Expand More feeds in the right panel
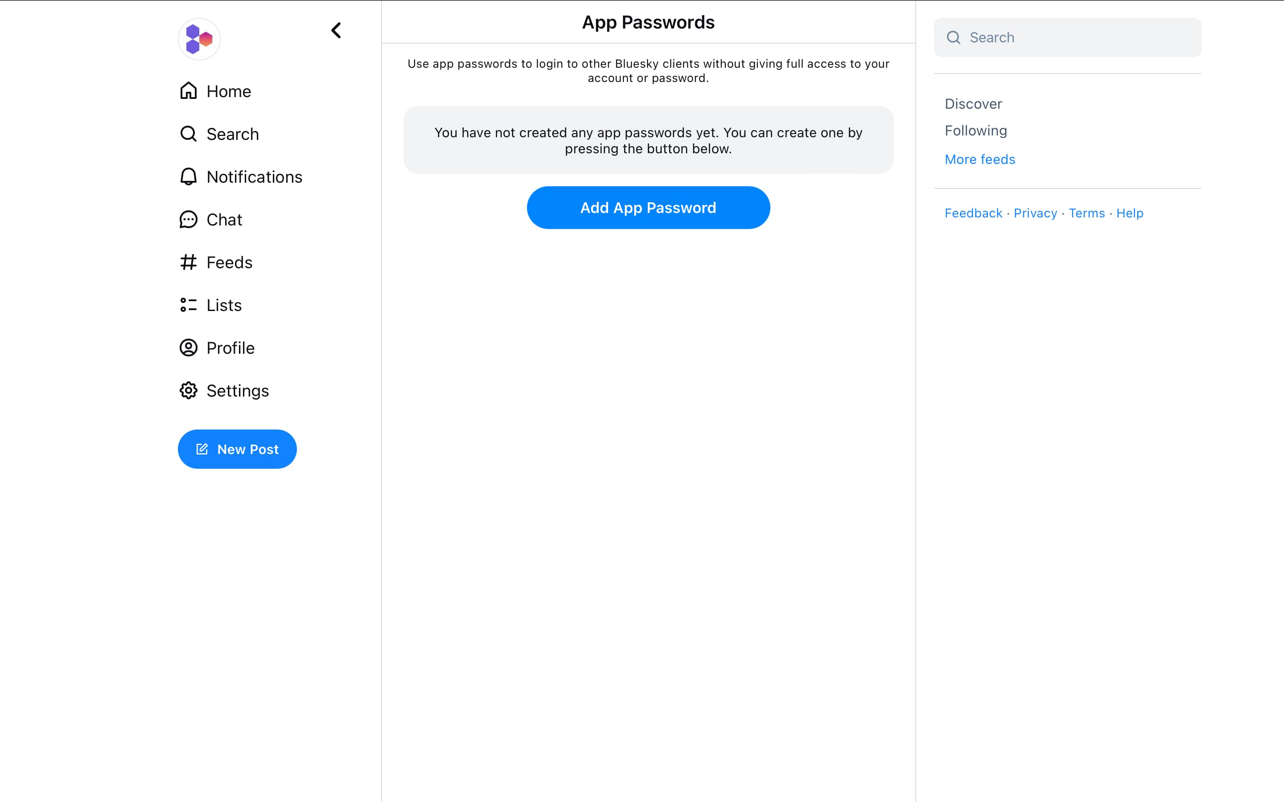The width and height of the screenshot is (1284, 802). tap(979, 159)
